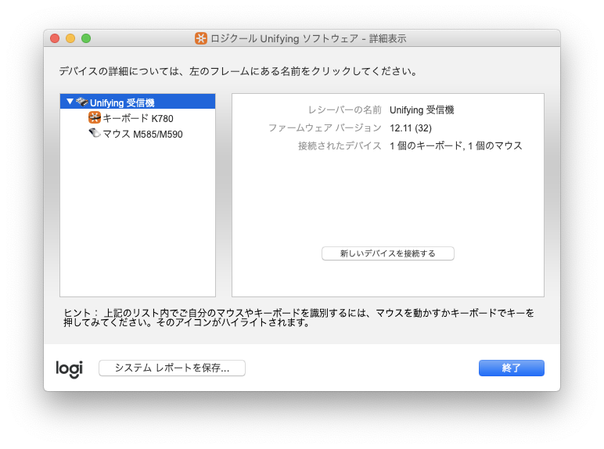Click connected devices value 1 個のキーボード, 1 個のマウス
The image size is (604, 449).
(455, 145)
